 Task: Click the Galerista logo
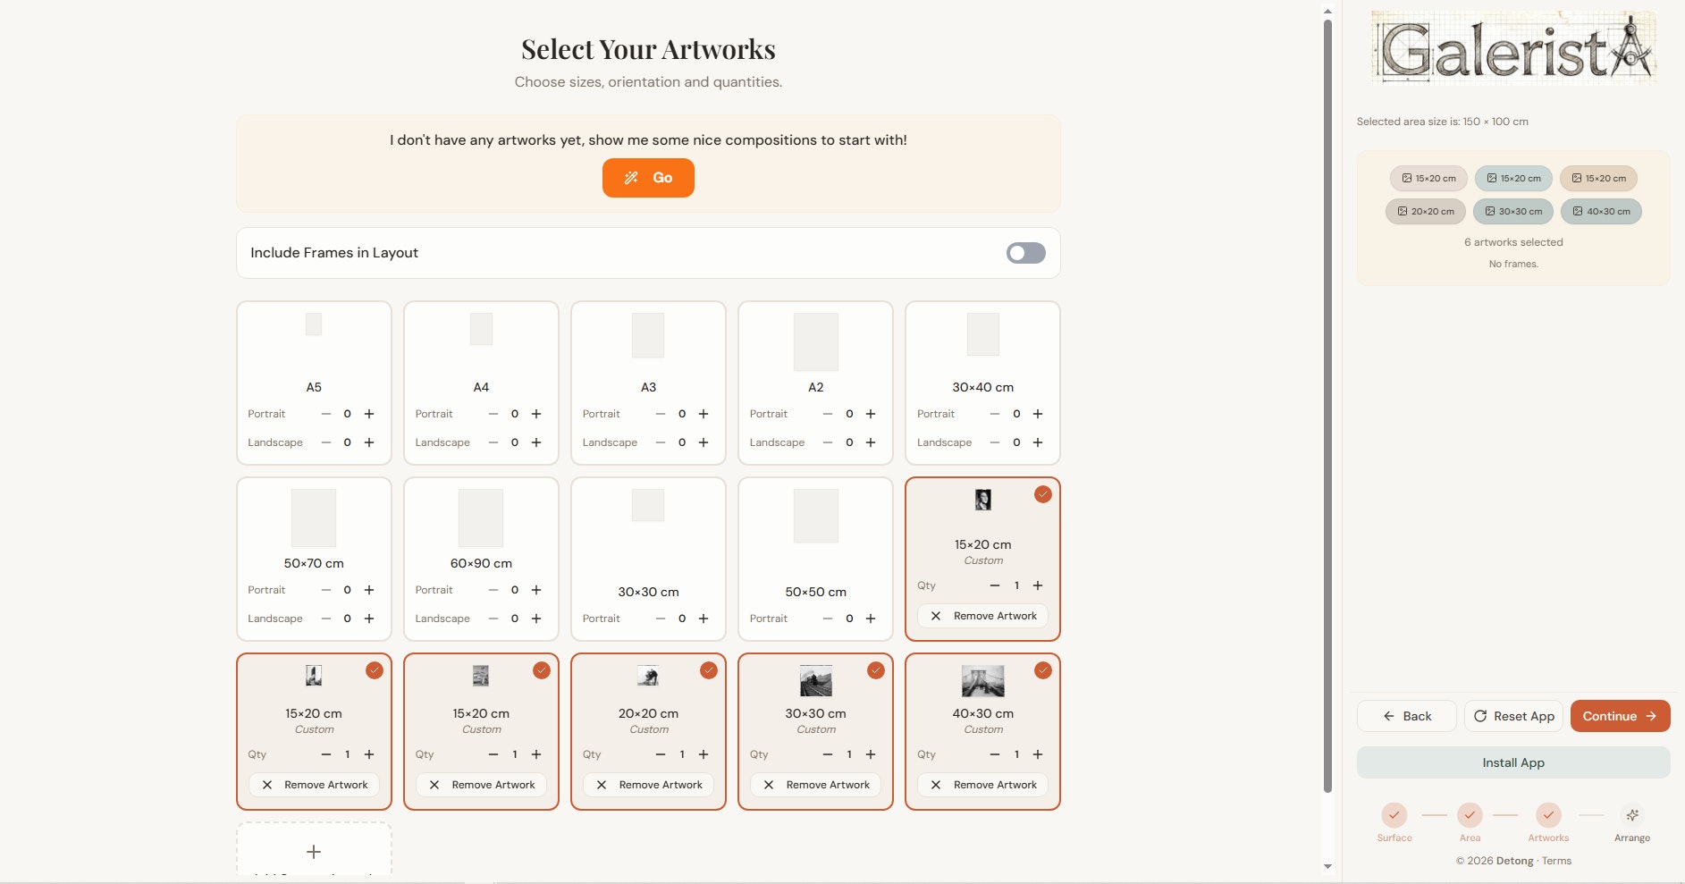coord(1513,47)
